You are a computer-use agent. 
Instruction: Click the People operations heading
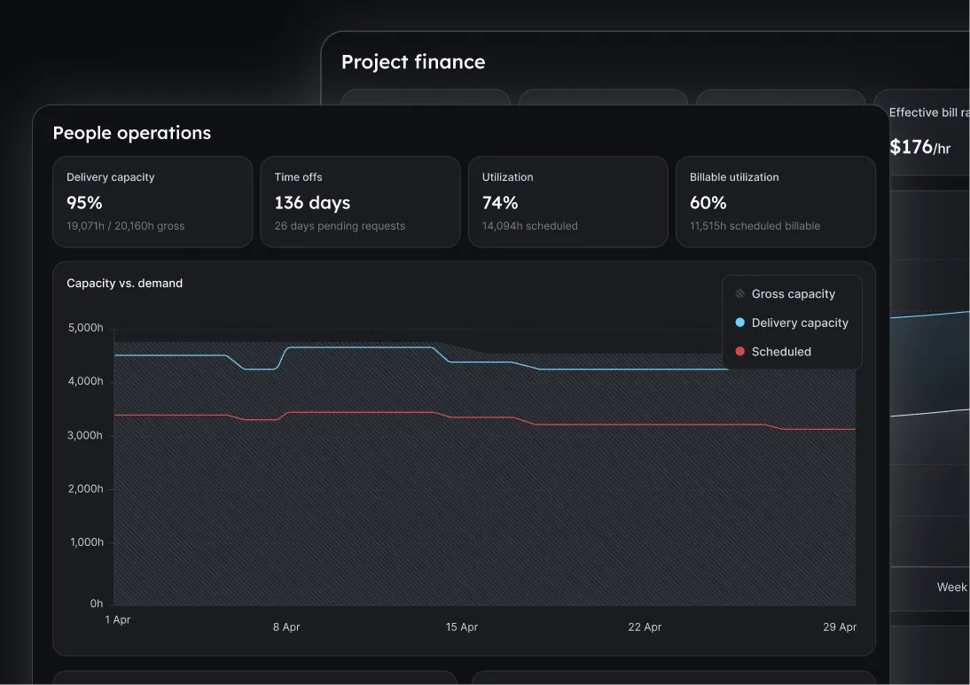point(132,133)
